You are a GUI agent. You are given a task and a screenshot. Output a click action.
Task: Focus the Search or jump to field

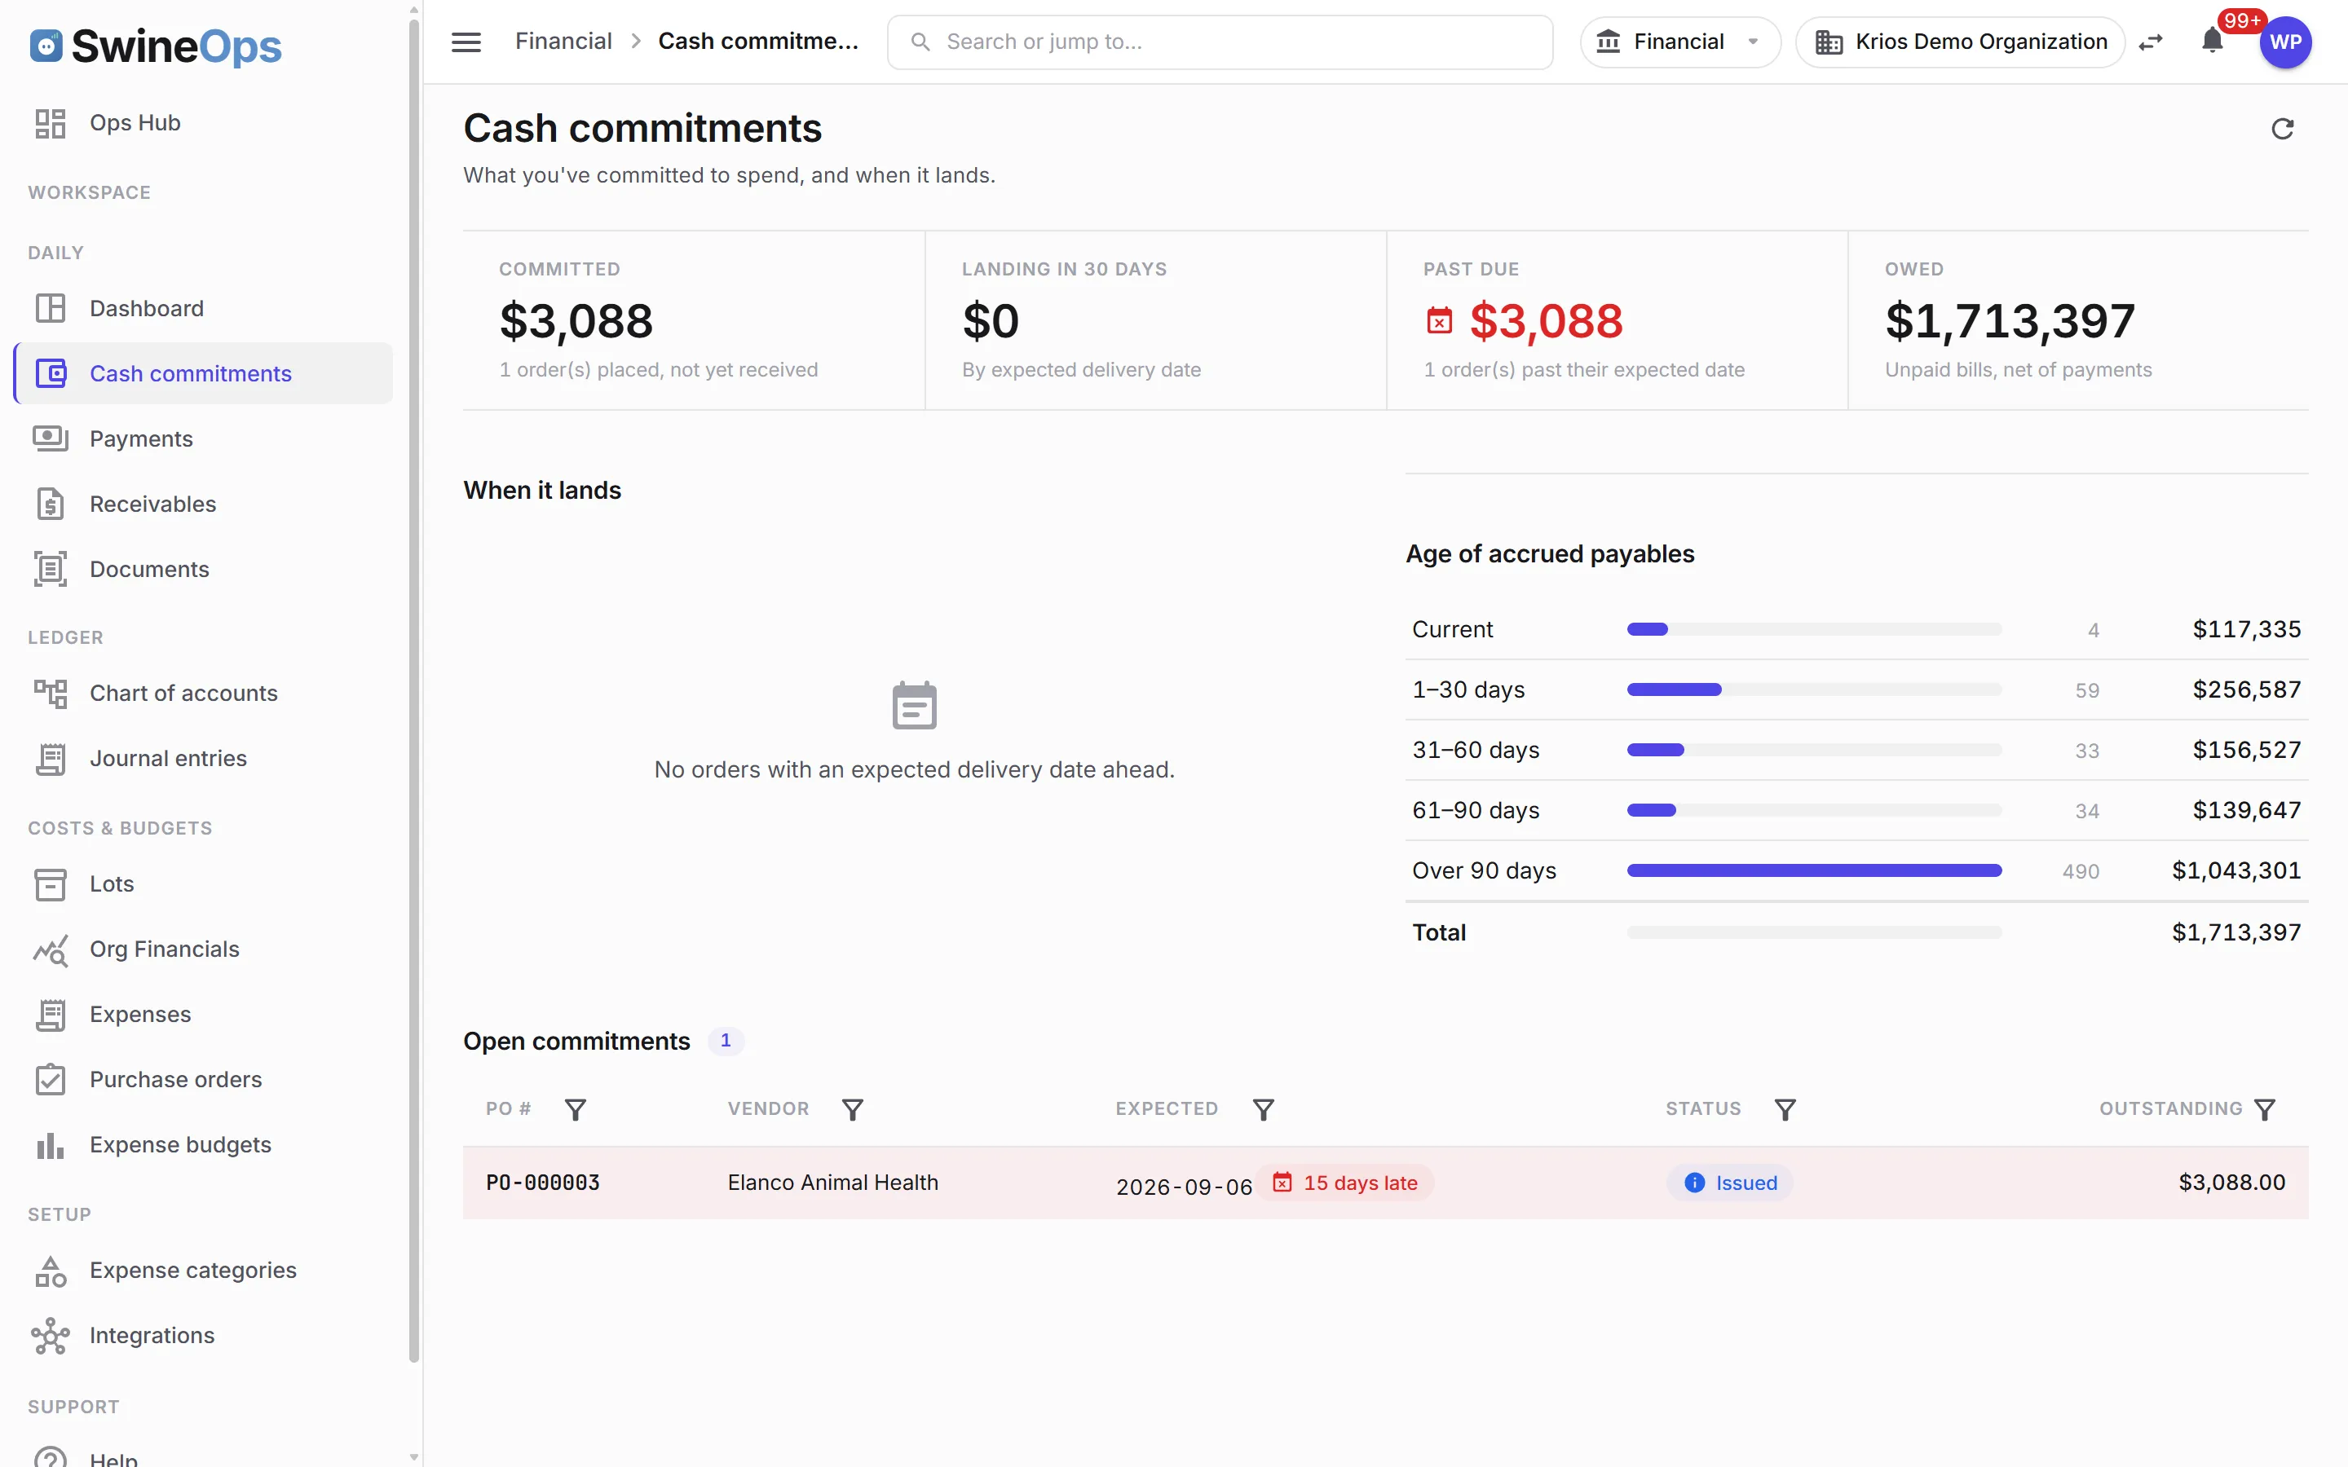[1220, 42]
